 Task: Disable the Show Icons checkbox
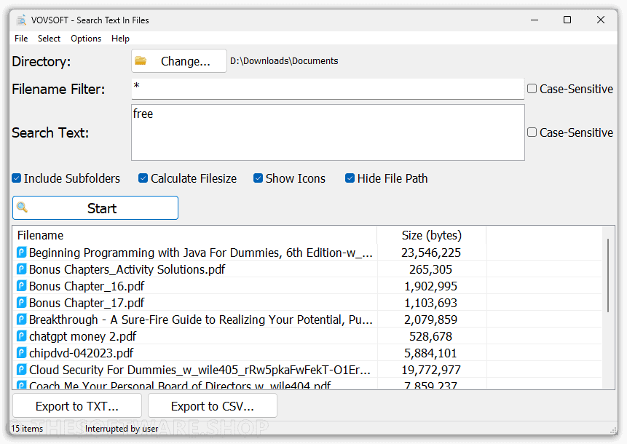point(258,178)
